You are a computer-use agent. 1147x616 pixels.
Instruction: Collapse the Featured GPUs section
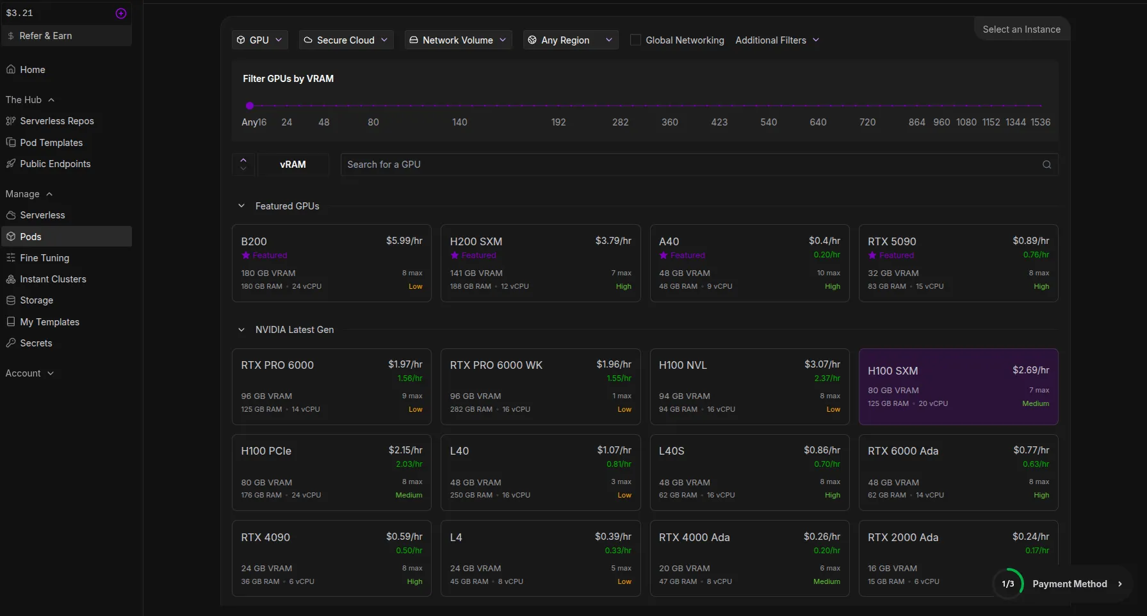(x=241, y=206)
